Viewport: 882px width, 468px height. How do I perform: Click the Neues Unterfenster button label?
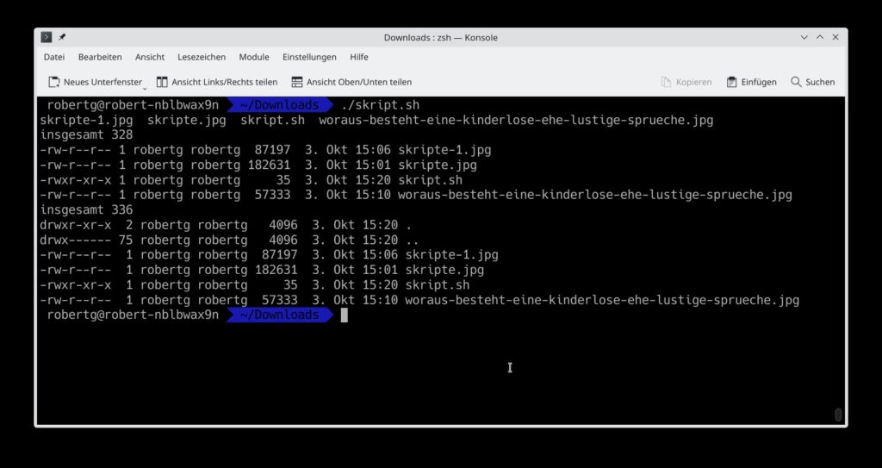pos(103,82)
